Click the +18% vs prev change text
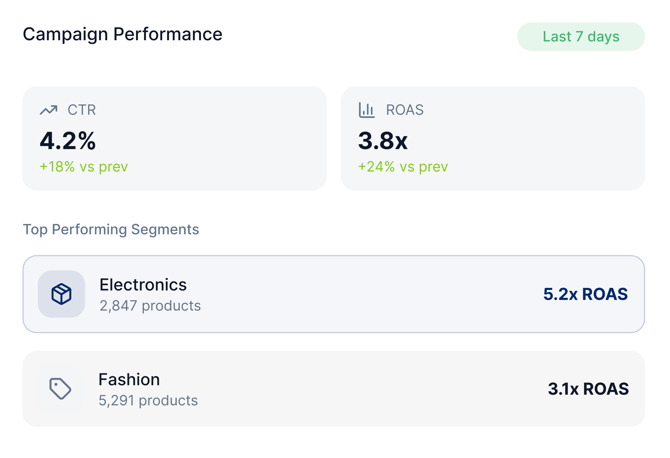 coord(84,167)
